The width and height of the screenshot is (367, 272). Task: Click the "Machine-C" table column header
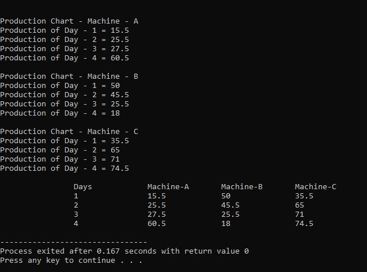point(316,187)
